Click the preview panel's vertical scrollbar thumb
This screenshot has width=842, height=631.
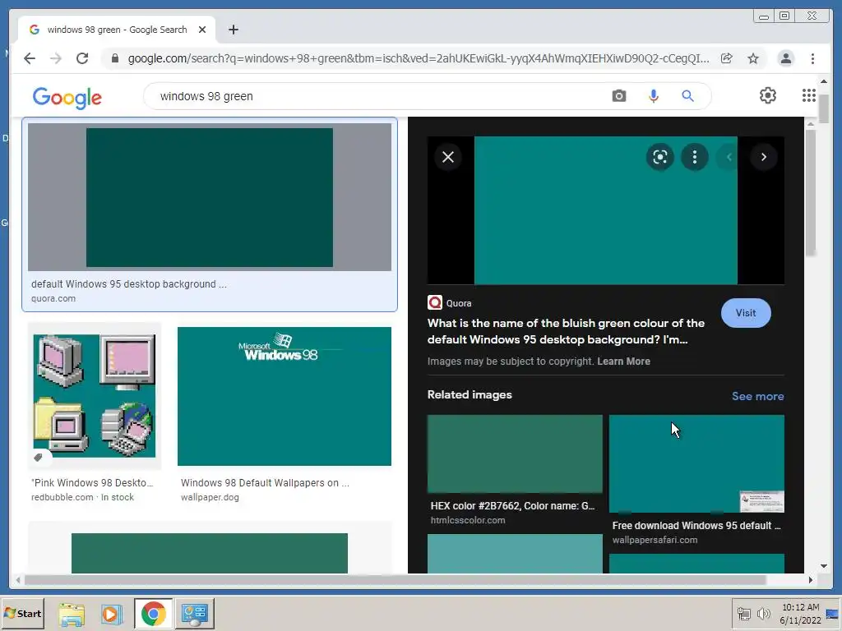(810, 191)
